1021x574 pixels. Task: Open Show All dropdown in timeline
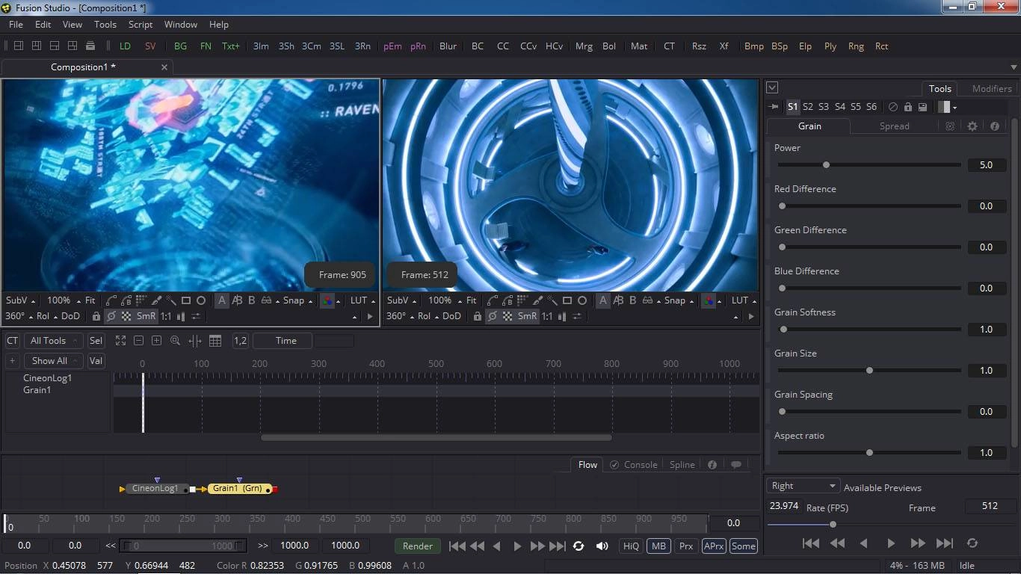(52, 361)
